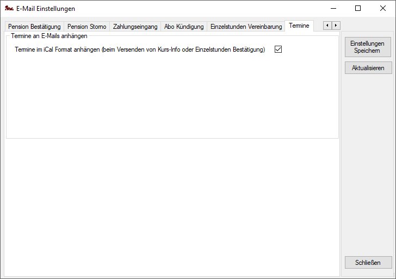Click the Schließen button
Image resolution: width=396 pixels, height=279 pixels.
(368, 262)
